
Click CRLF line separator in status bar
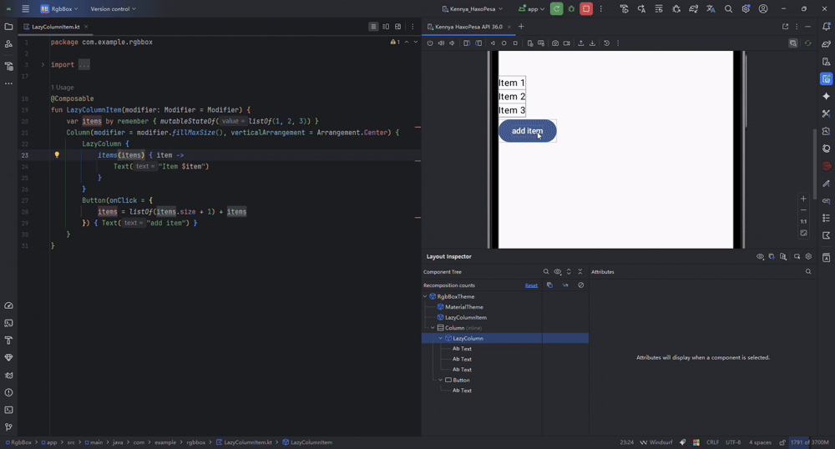click(712, 442)
